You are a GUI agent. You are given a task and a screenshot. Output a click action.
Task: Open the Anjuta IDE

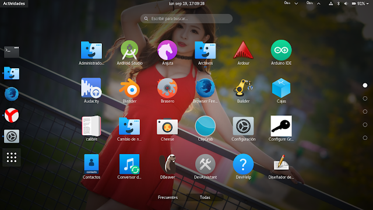167,53
